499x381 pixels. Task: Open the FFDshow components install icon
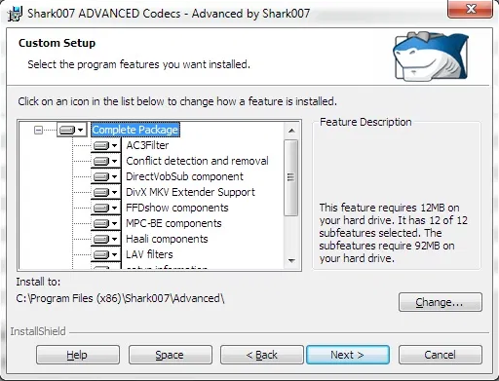[105, 208]
